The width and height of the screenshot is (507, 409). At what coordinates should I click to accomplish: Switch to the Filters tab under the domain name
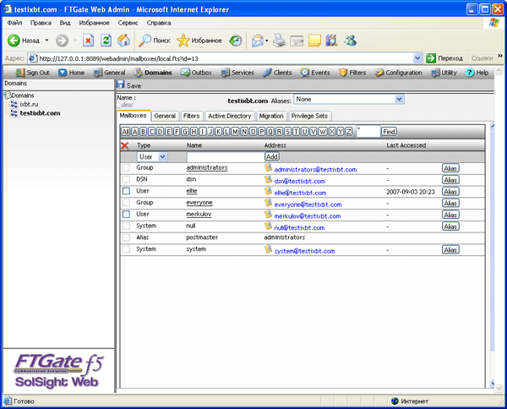[x=192, y=116]
